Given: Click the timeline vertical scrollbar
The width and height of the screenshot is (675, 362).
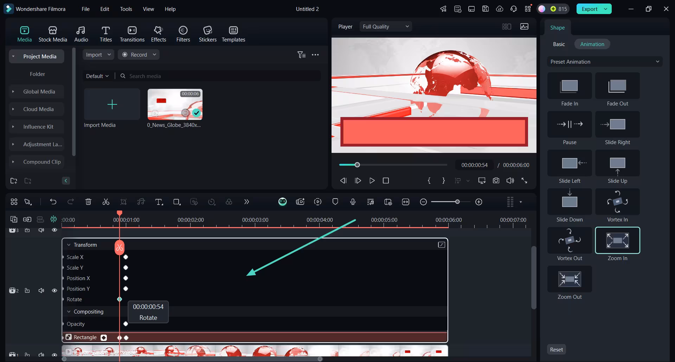Looking at the screenshot, I should pos(534,278).
